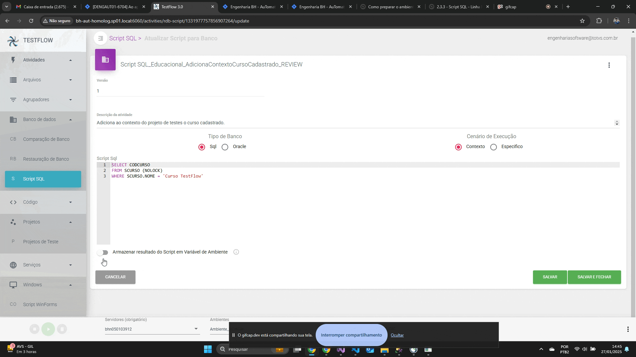Open the Servidores dropdown bhn050103912

pyautogui.click(x=152, y=329)
